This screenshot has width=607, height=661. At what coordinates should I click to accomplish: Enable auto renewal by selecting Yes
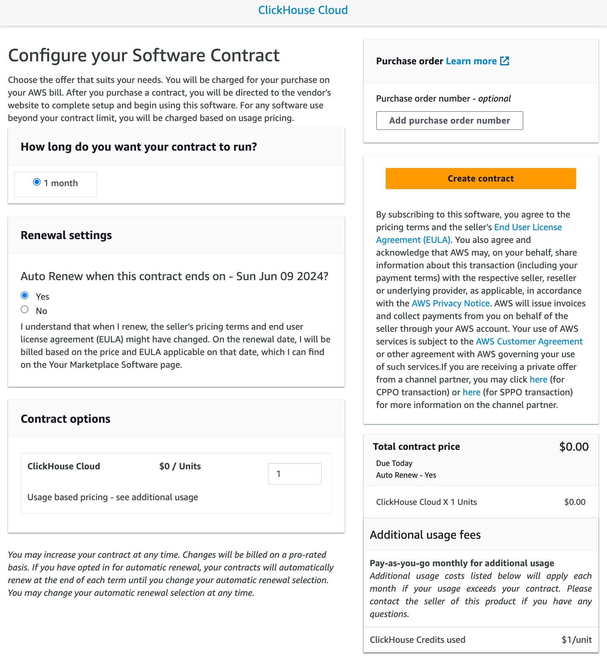click(25, 295)
